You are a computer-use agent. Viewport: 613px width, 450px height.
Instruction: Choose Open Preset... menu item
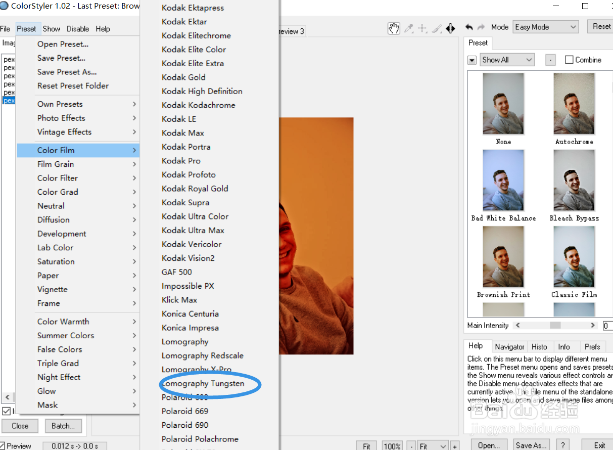[x=78, y=44]
